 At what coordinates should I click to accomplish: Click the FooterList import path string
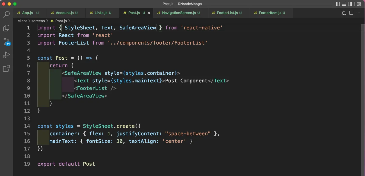pos(158,43)
